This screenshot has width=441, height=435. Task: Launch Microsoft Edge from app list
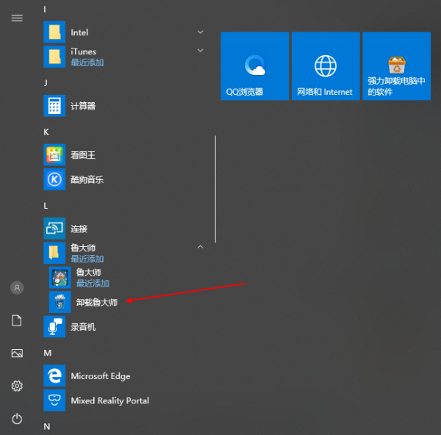[100, 376]
